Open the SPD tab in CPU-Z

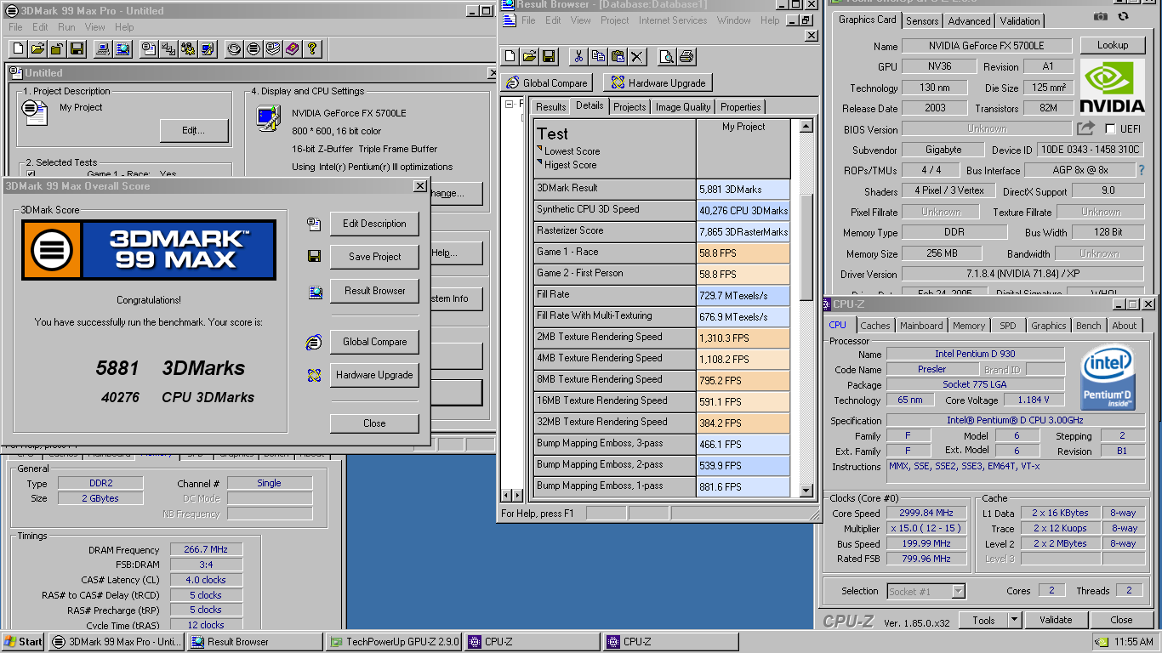(1007, 326)
